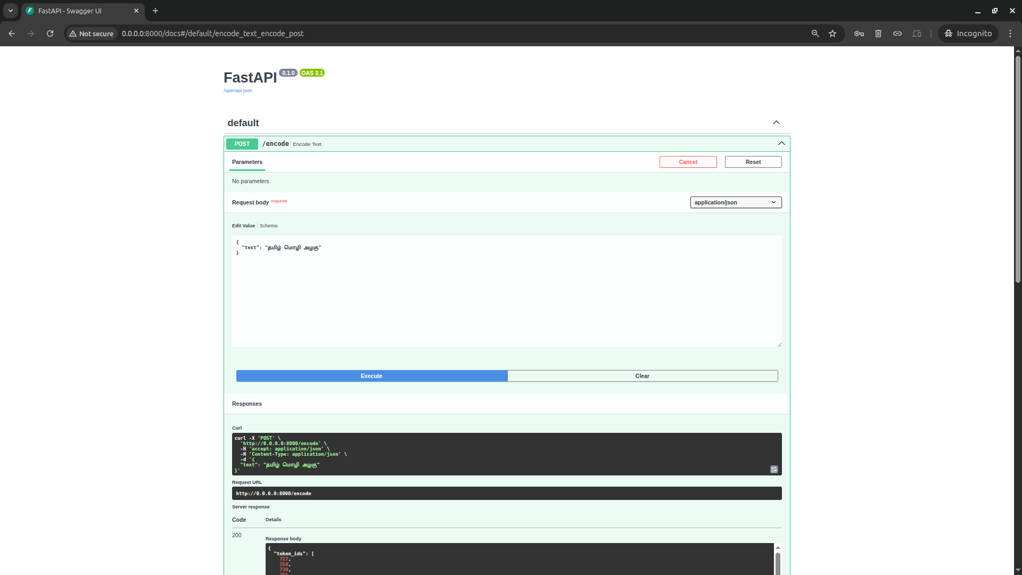1022x575 pixels.
Task: Open the application/json content type dropdown
Action: point(736,202)
